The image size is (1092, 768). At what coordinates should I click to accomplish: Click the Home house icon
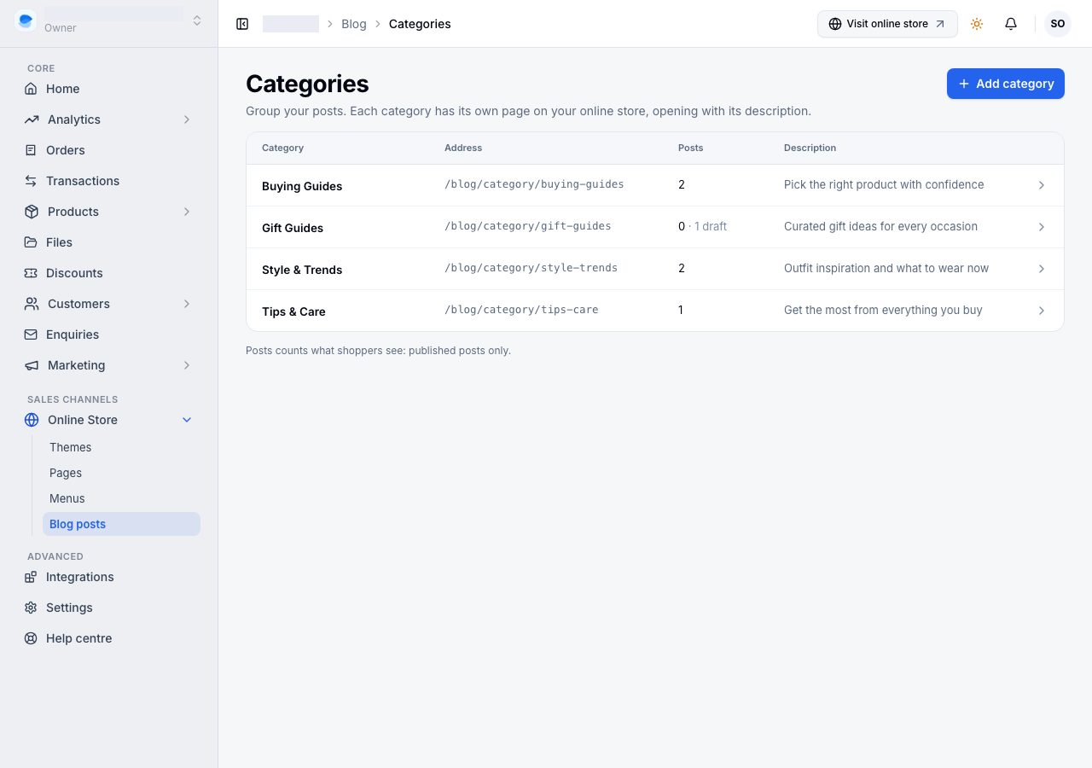click(x=31, y=89)
